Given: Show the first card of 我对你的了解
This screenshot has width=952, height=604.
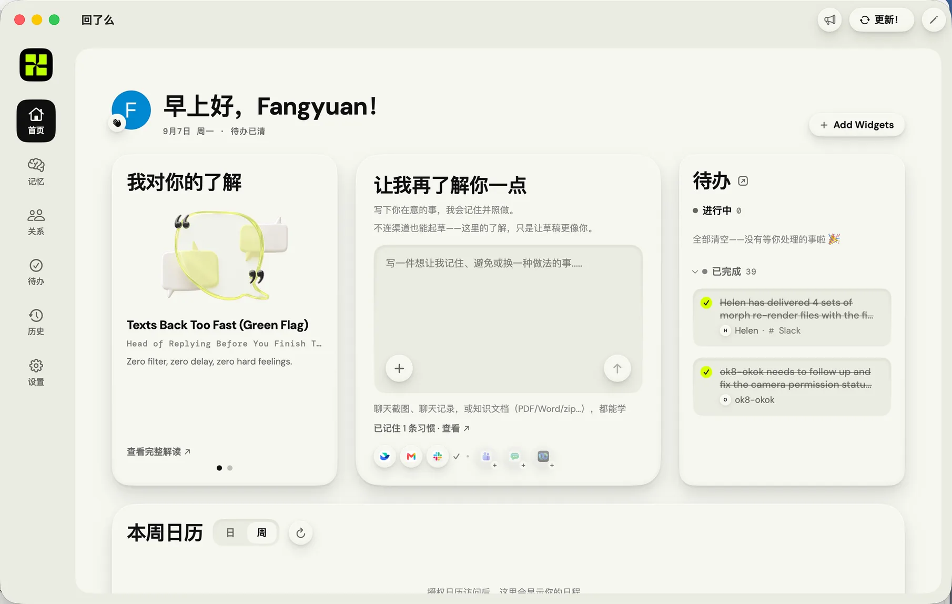Looking at the screenshot, I should [x=219, y=468].
